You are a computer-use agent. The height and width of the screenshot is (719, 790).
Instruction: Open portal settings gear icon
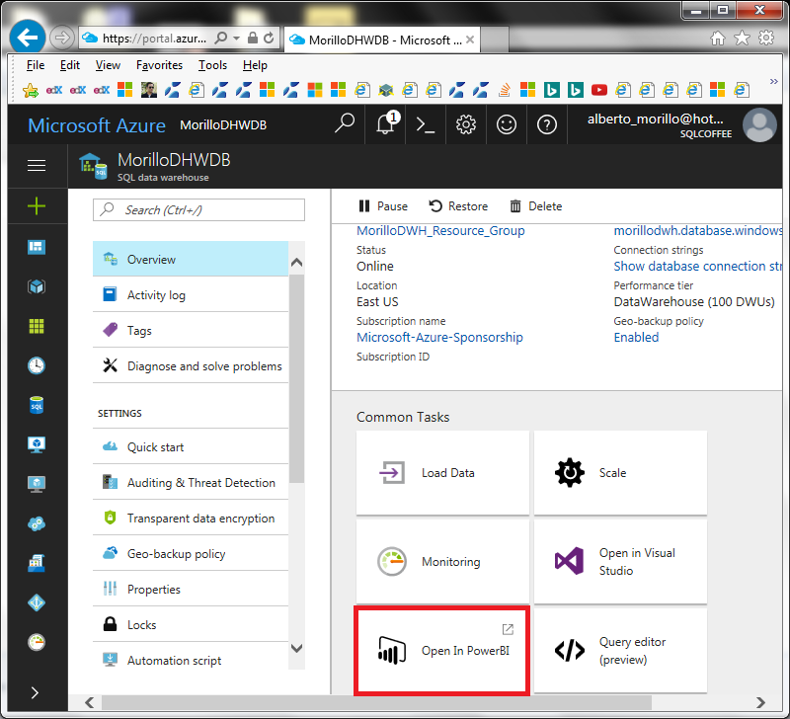point(465,124)
